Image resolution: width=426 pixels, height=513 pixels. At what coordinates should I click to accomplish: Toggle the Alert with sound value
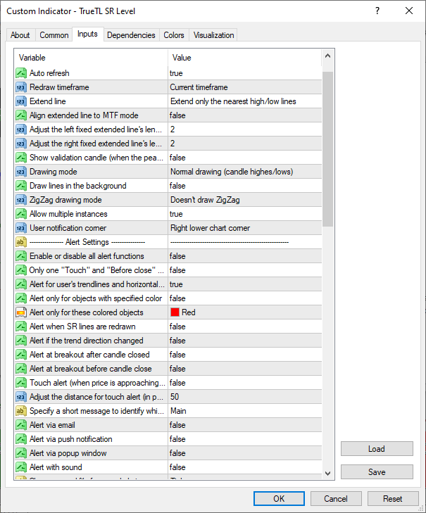click(244, 467)
